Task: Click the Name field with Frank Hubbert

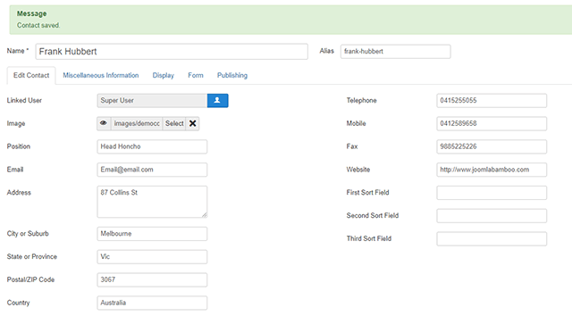Action: click(172, 52)
